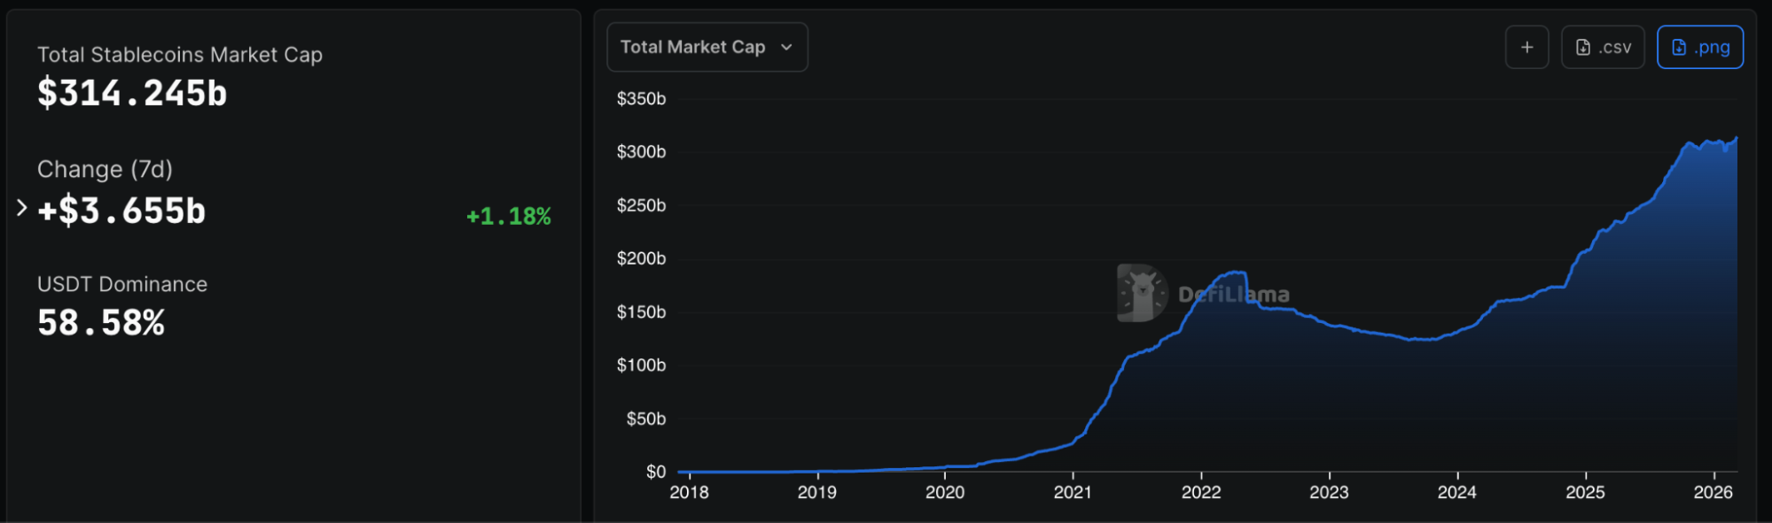1772x523 pixels.
Task: Click the file icon on the .csv button
Action: (1583, 48)
